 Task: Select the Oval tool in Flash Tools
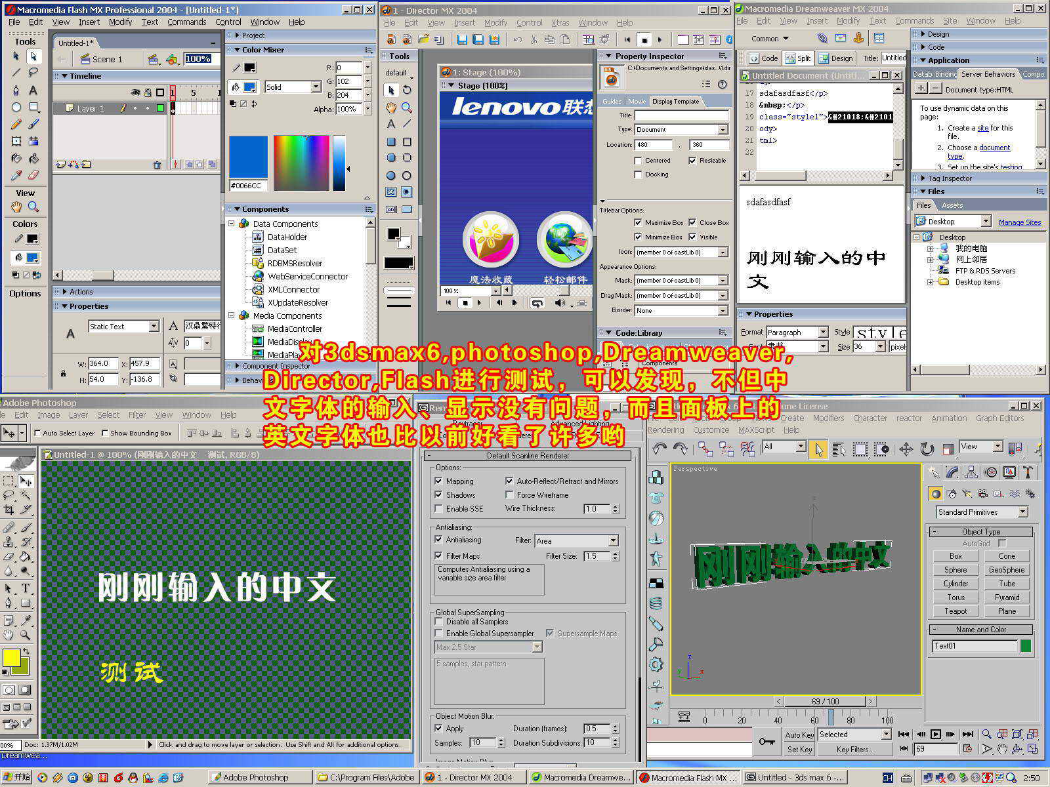(16, 107)
